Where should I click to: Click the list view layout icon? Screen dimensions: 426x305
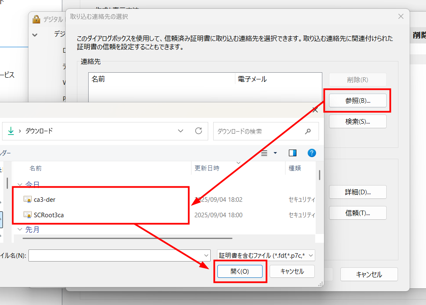pyautogui.click(x=264, y=153)
